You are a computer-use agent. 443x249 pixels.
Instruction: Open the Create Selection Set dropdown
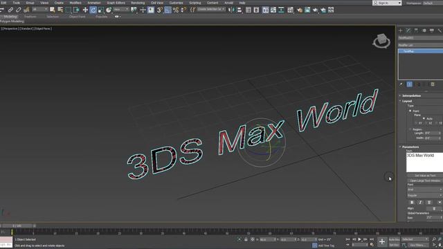pos(210,9)
